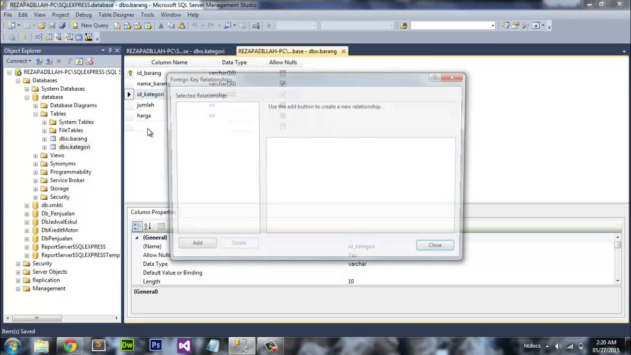Image resolution: width=631 pixels, height=355 pixels.
Task: Click the New Query toolbar button
Action: pyautogui.click(x=90, y=25)
